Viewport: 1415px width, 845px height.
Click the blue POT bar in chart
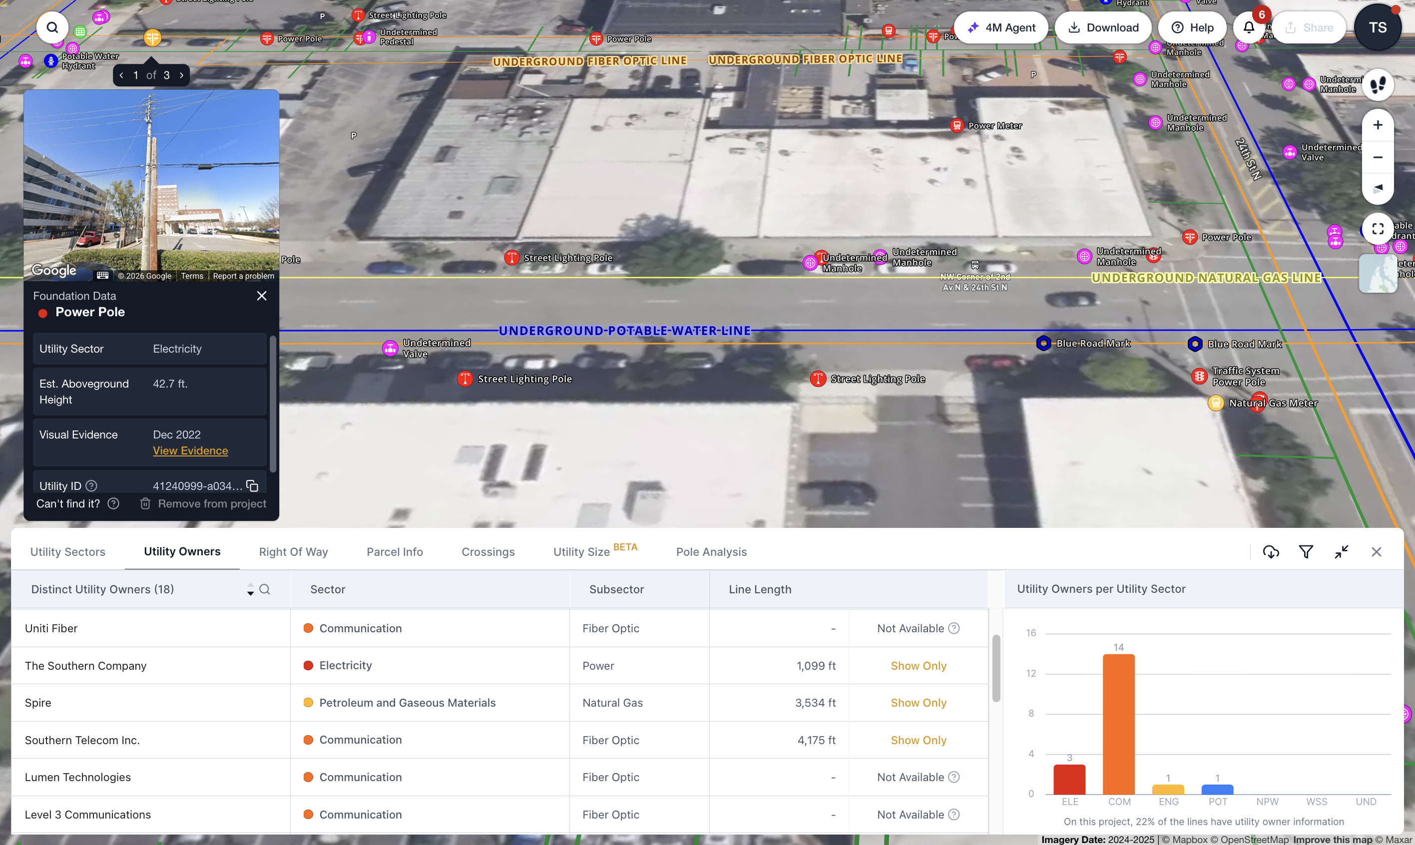pyautogui.click(x=1217, y=789)
